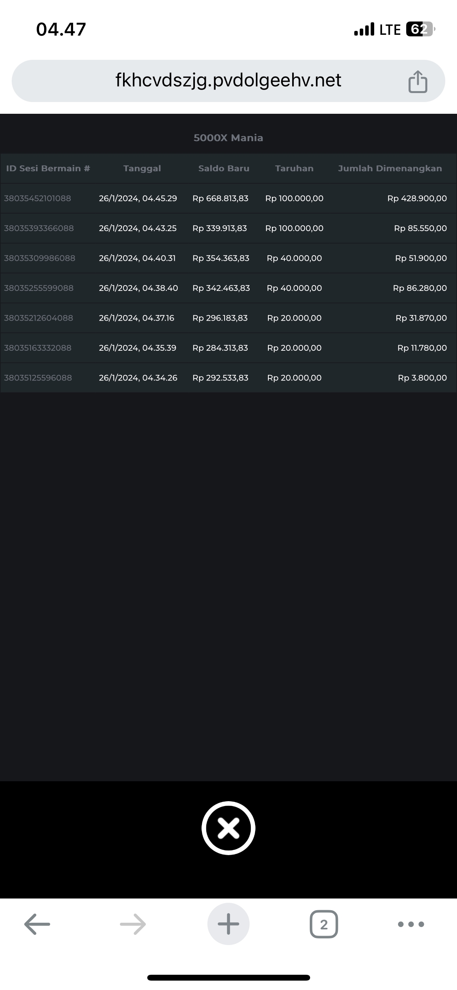Click the Tanggal column header
The height and width of the screenshot is (990, 457).
point(142,169)
